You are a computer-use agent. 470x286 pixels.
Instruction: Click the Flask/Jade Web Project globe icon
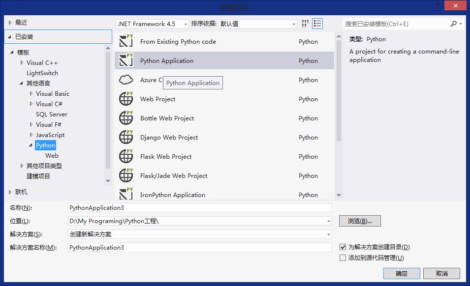click(126, 175)
